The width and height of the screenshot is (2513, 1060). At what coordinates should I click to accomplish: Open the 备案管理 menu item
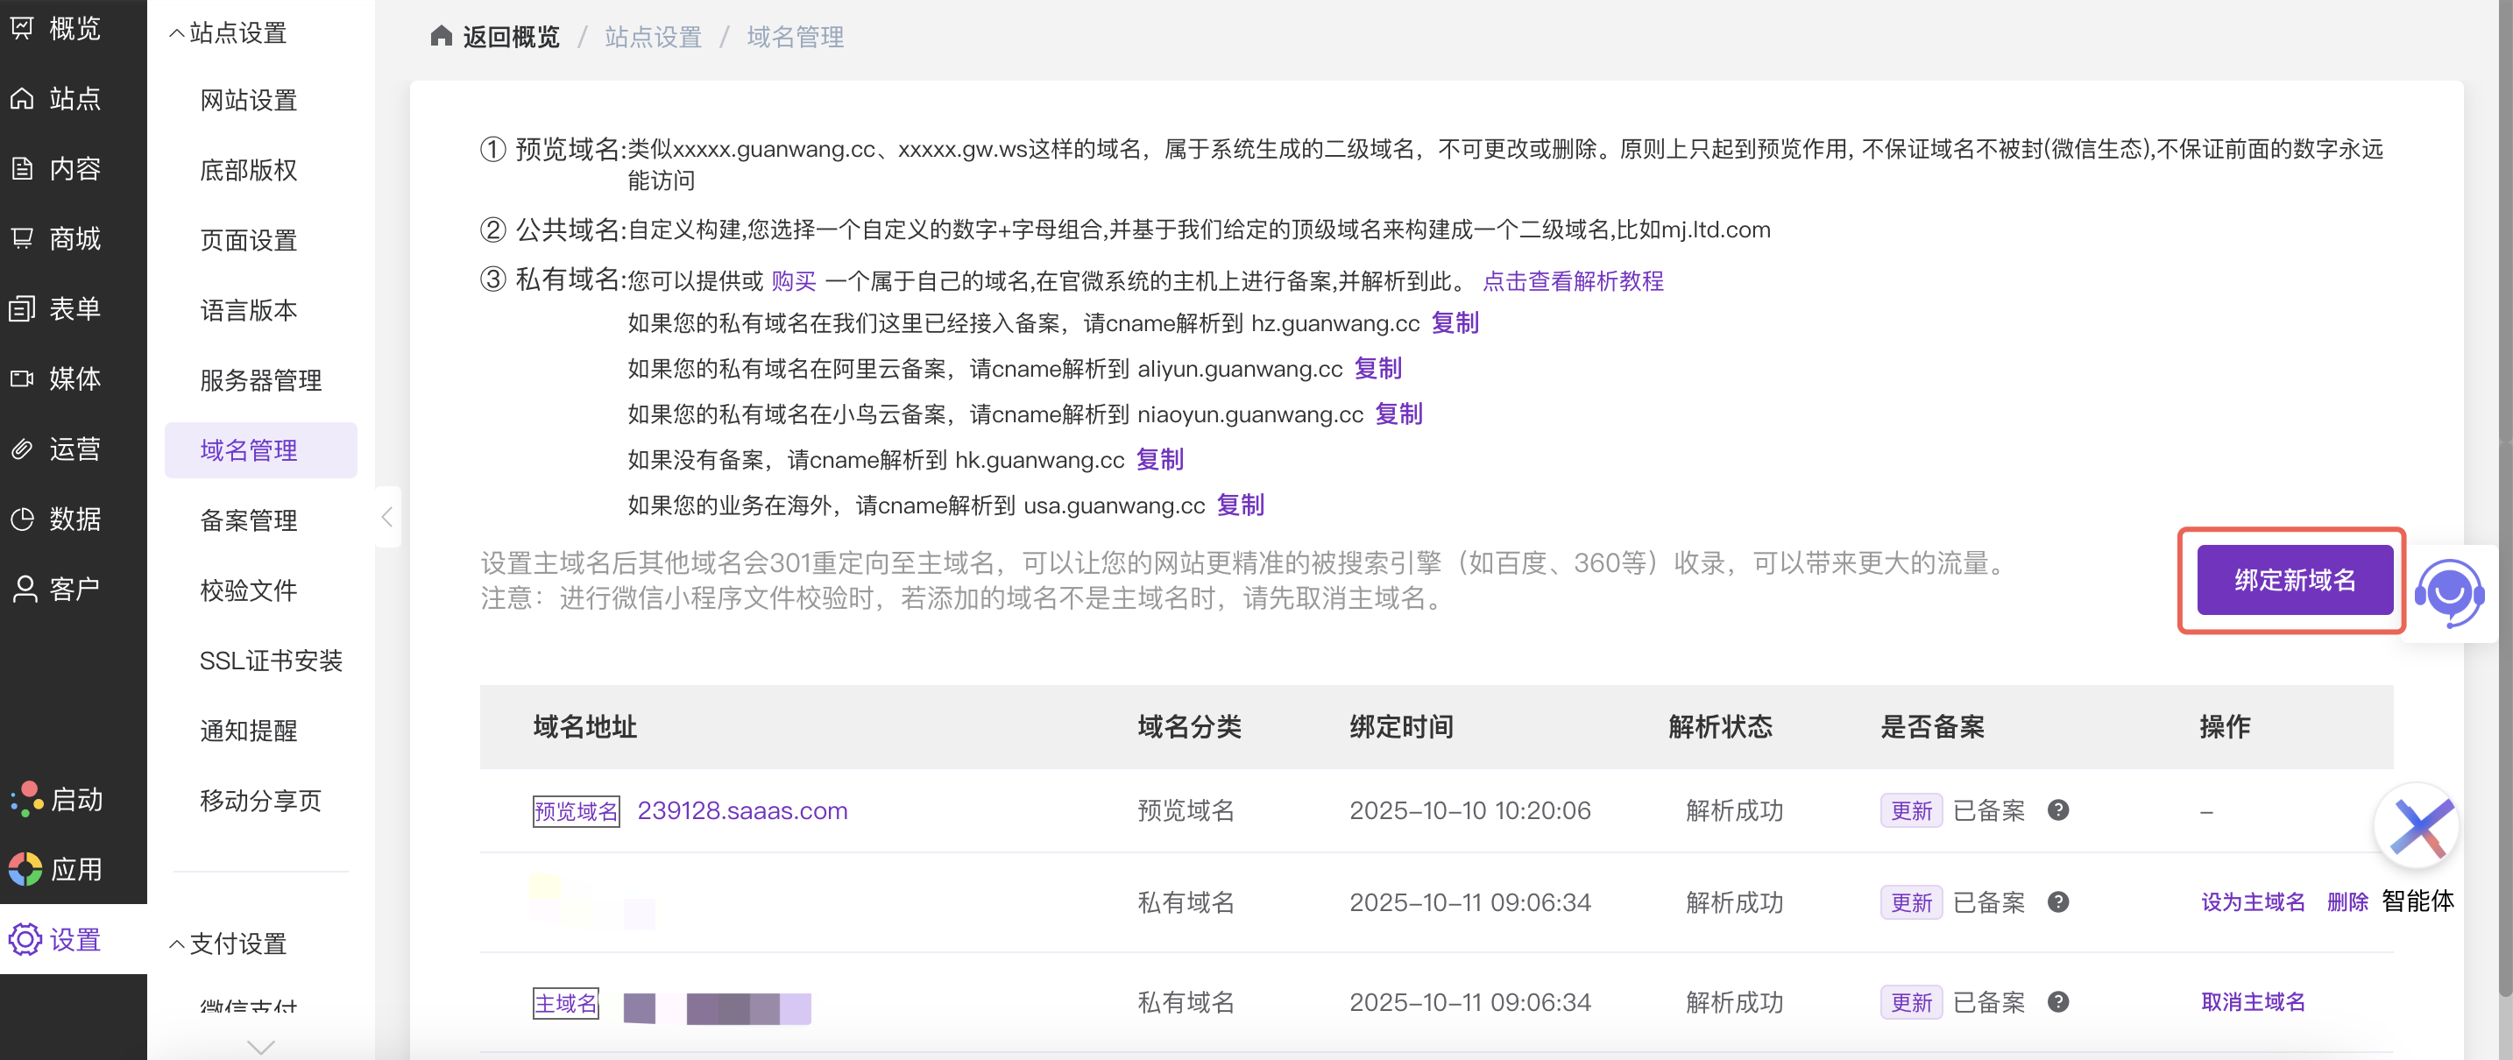pyautogui.click(x=248, y=520)
